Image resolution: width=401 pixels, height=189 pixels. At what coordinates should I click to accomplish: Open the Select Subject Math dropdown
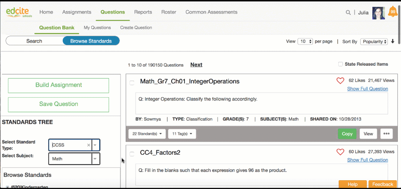95,159
